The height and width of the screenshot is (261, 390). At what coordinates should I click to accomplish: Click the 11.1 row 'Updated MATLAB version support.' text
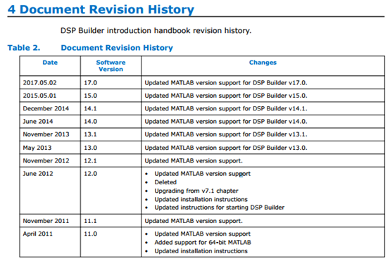pyautogui.click(x=194, y=221)
